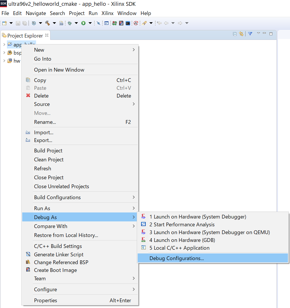Image resolution: width=290 pixels, height=308 pixels.
Task: Select Import... in the context menu
Action: [80, 132]
